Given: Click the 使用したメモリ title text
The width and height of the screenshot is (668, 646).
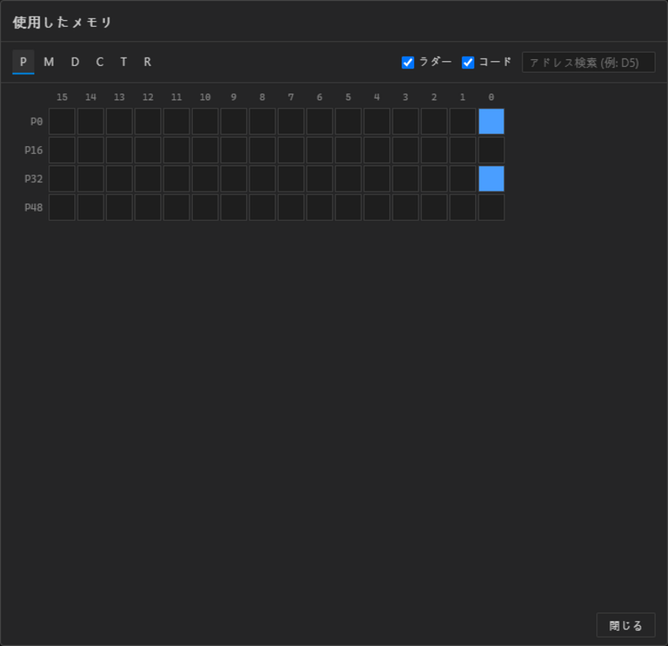Looking at the screenshot, I should pyautogui.click(x=62, y=23).
